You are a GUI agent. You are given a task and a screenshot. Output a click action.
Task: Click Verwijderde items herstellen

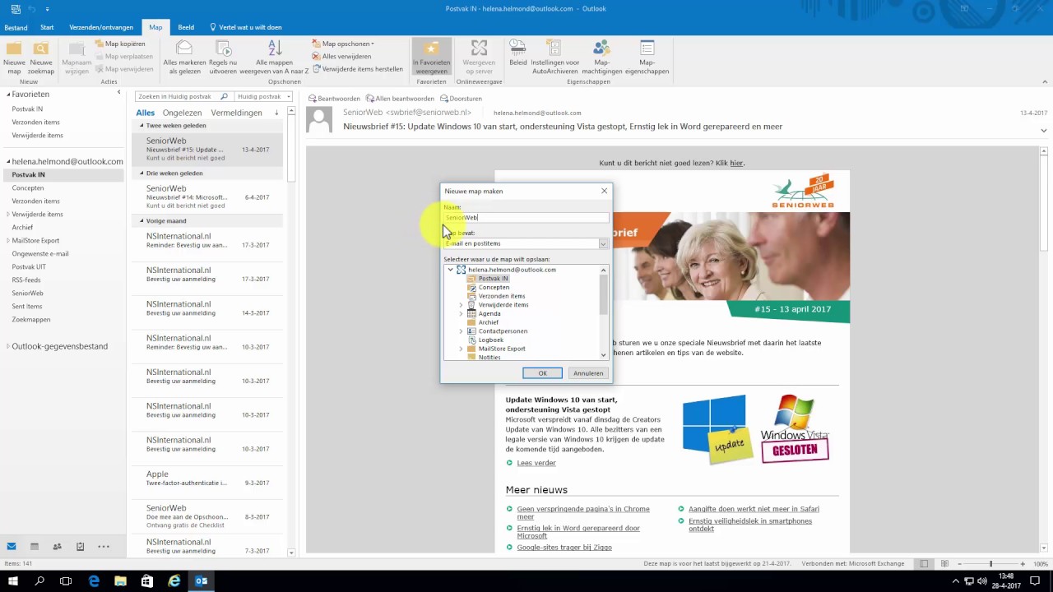click(x=358, y=69)
